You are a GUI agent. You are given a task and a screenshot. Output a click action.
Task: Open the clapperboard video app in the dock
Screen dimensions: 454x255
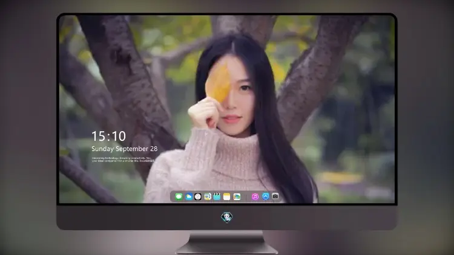pyautogui.click(x=217, y=196)
